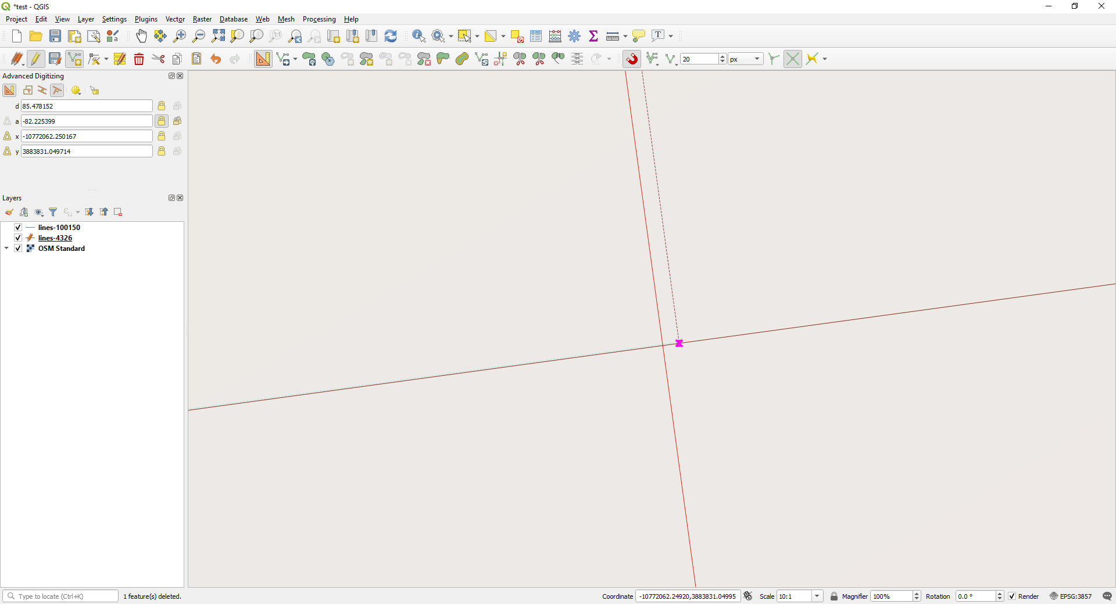
Task: Save the project with the floppy disk icon
Action: [x=55, y=36]
